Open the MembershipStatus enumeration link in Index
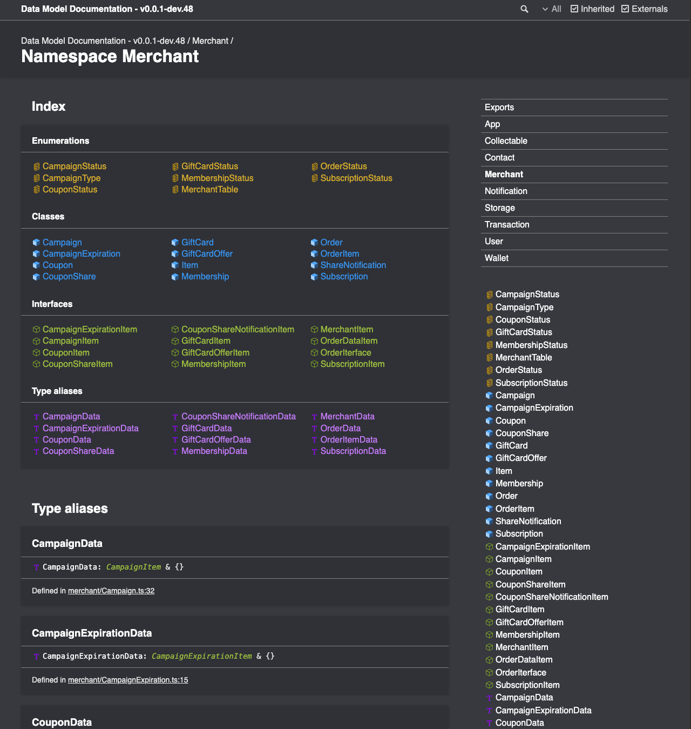Viewport: 691px width, 729px height. click(x=217, y=178)
